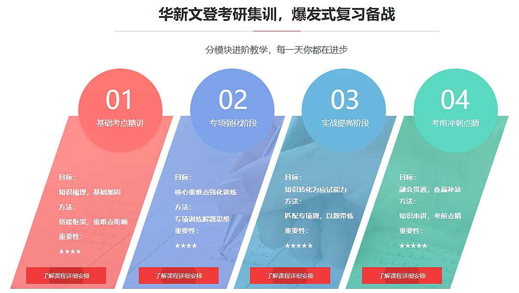This screenshot has height=293, width=519.
Task: Click the subtitle 分模块进阶教学，每一天你都在进步
Action: 277,50
